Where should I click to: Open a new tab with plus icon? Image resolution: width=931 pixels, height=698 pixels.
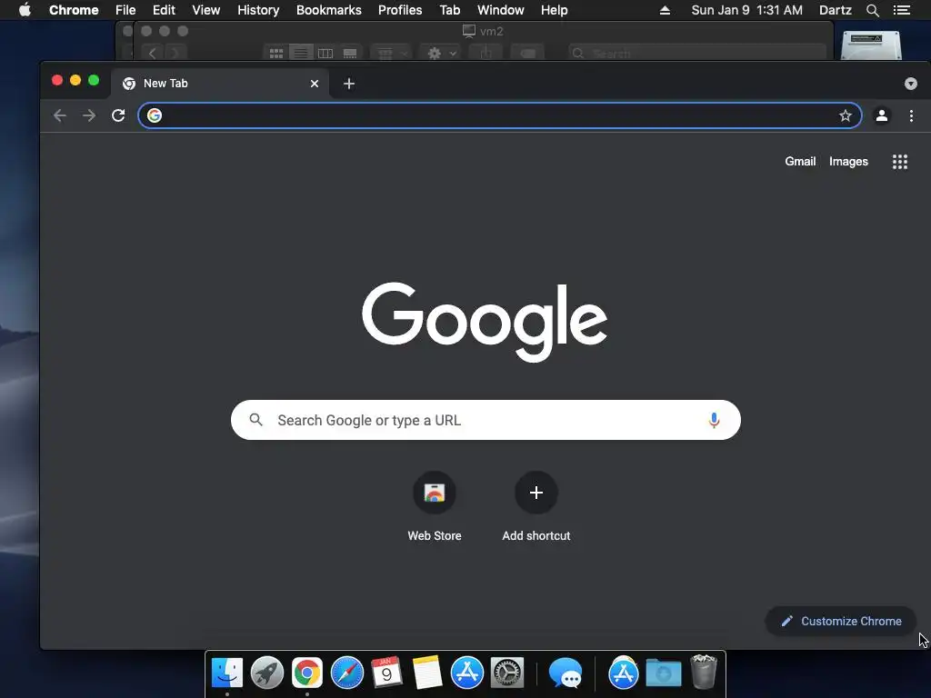tap(349, 84)
